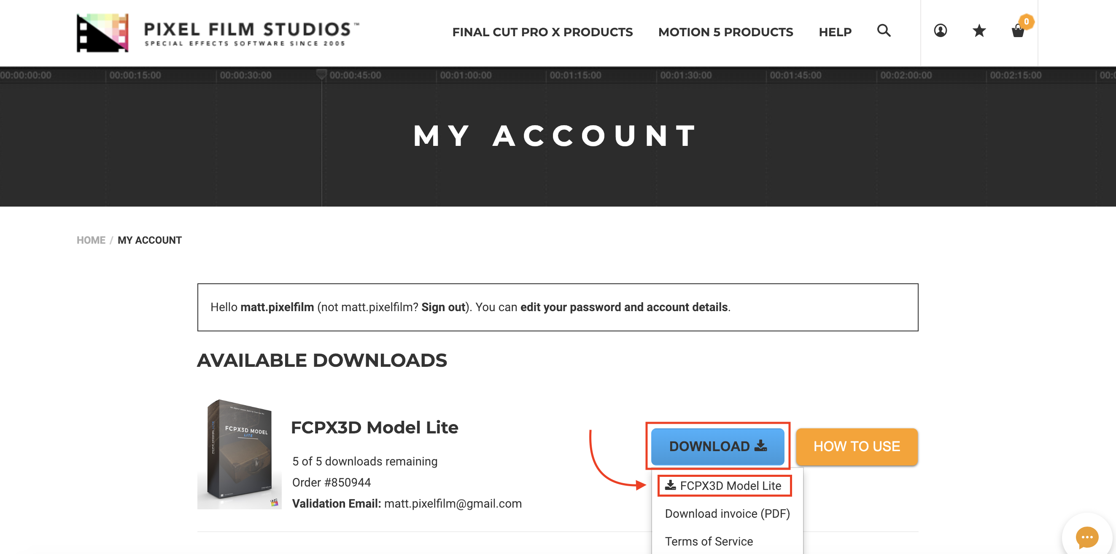Screen dimensions: 1116x554
Task: Click the FCPX3D Model Lite product title
Action: [x=374, y=428]
